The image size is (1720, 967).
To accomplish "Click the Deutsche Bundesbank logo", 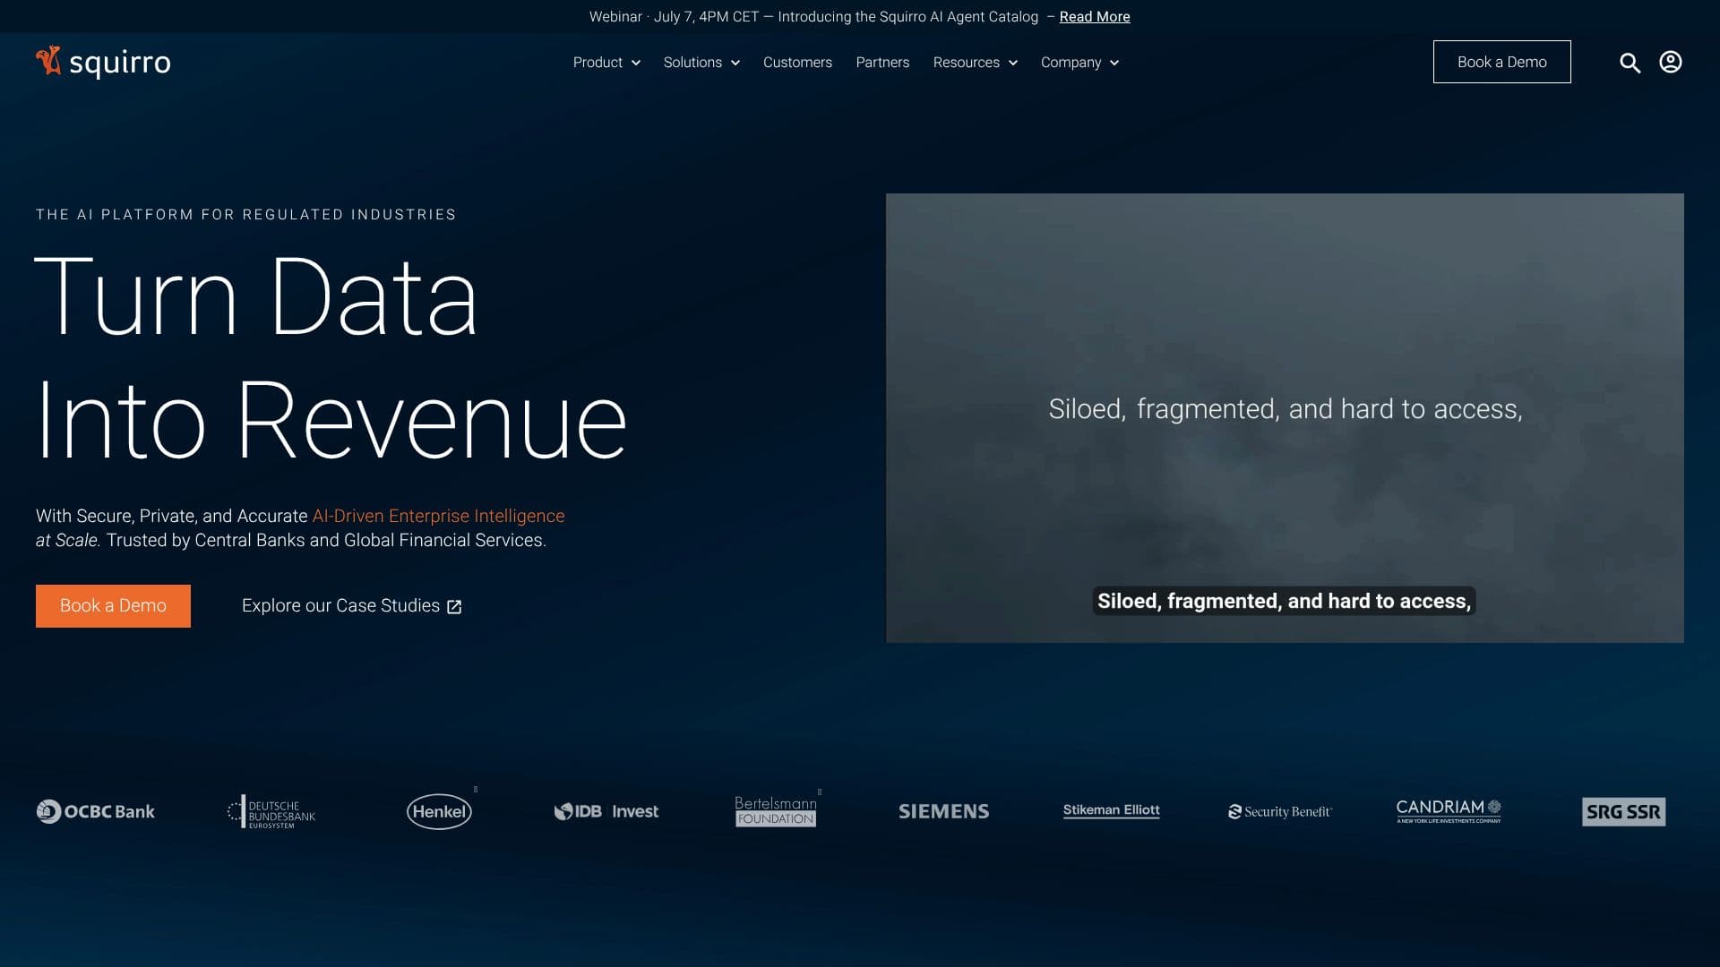I will 271,811.
